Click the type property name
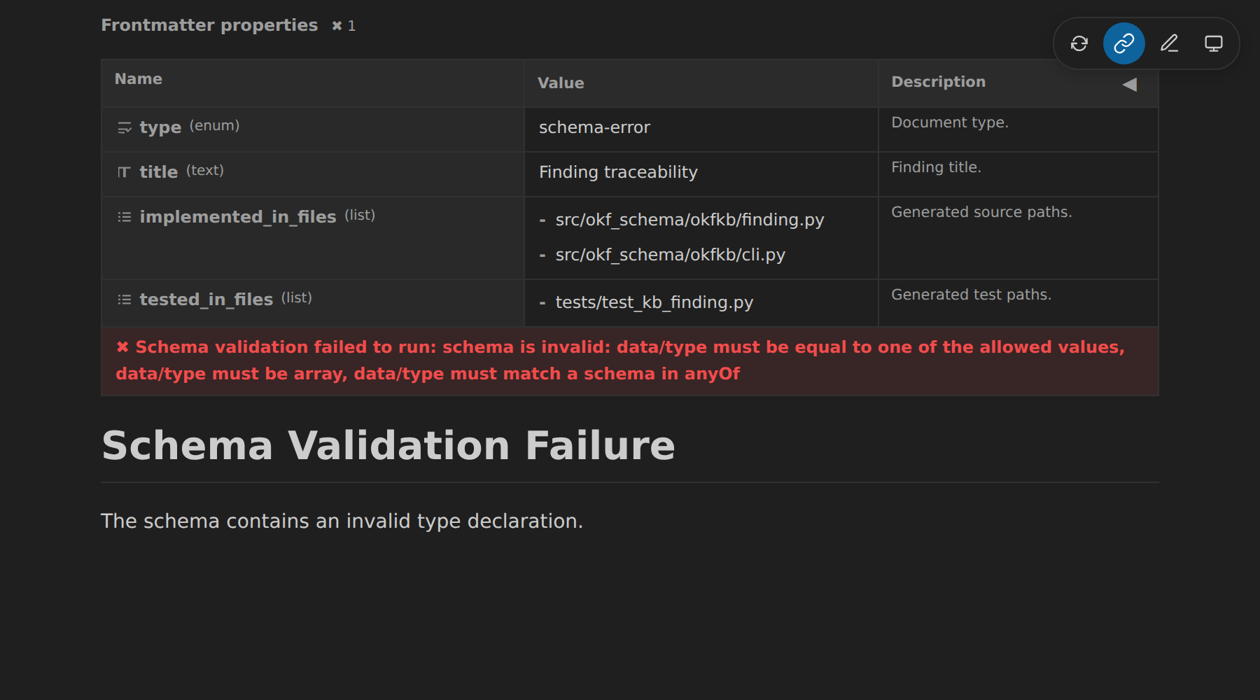Screen dimensions: 1260x700 tap(160, 127)
